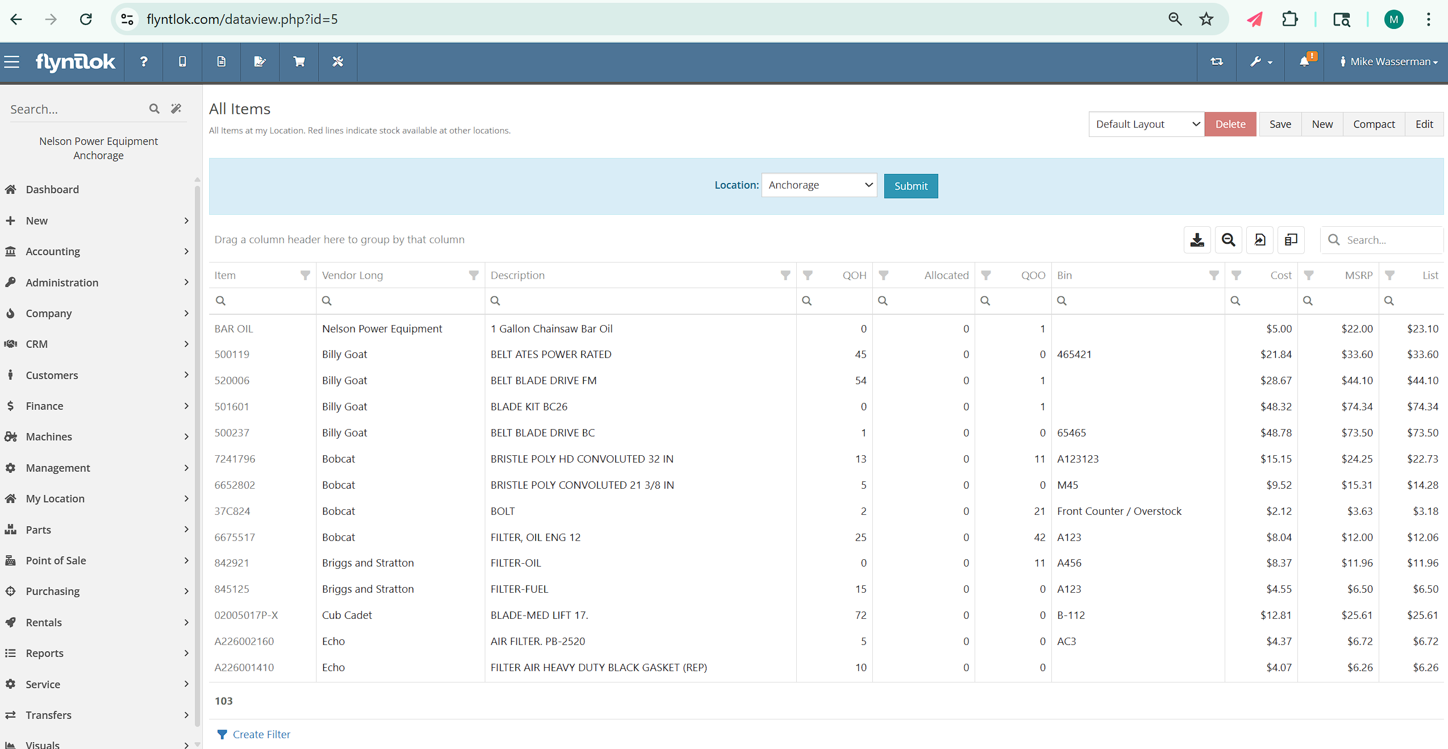This screenshot has height=749, width=1448.
Task: Click the browser bookmark star icon
Action: pos(1206,19)
